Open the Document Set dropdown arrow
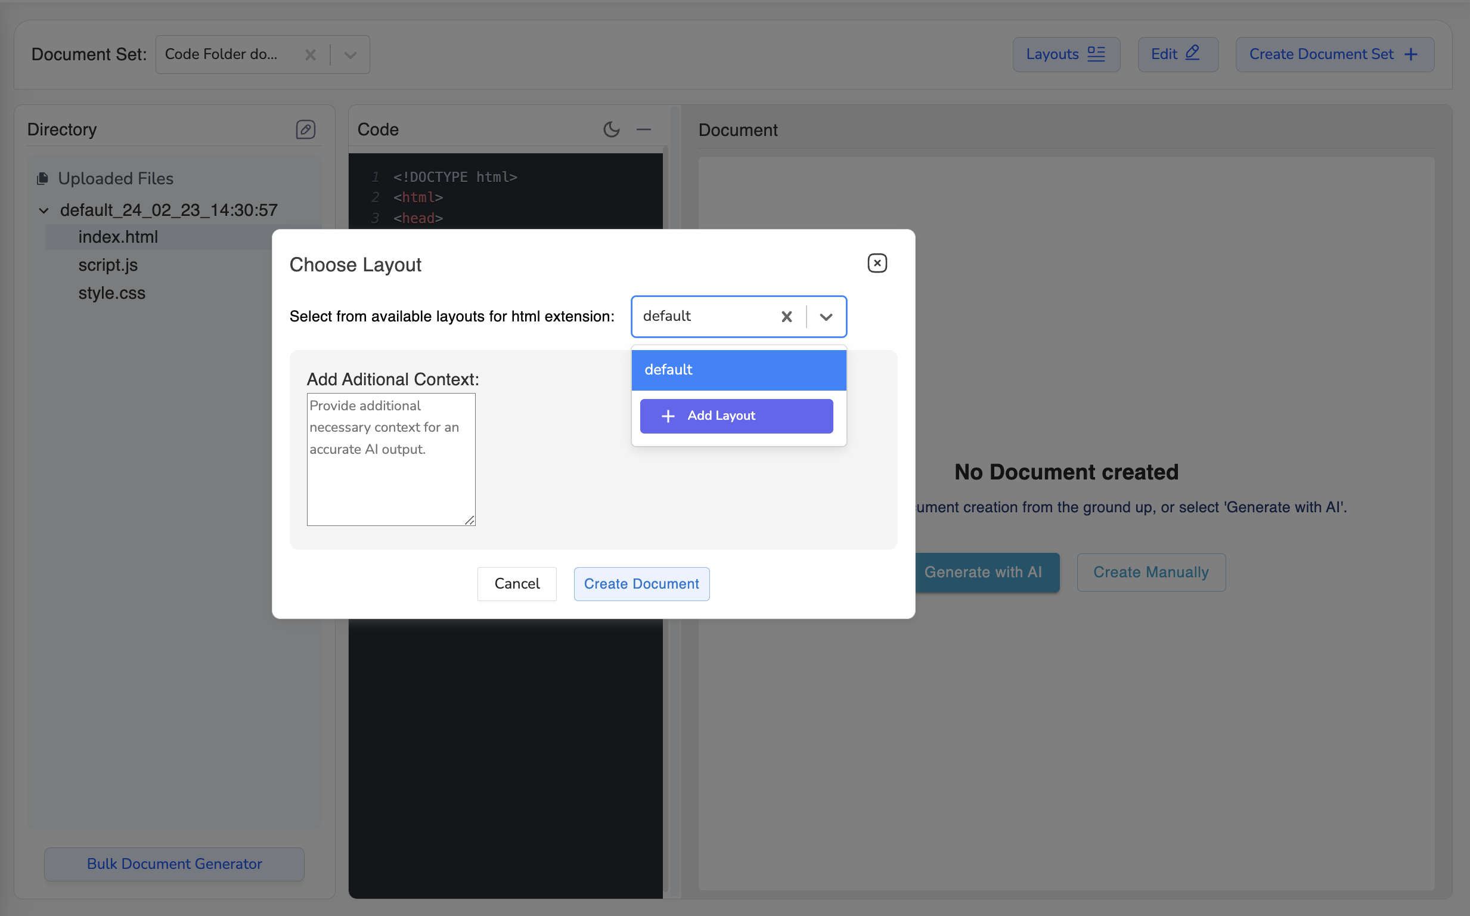This screenshot has width=1470, height=916. pos(350,54)
